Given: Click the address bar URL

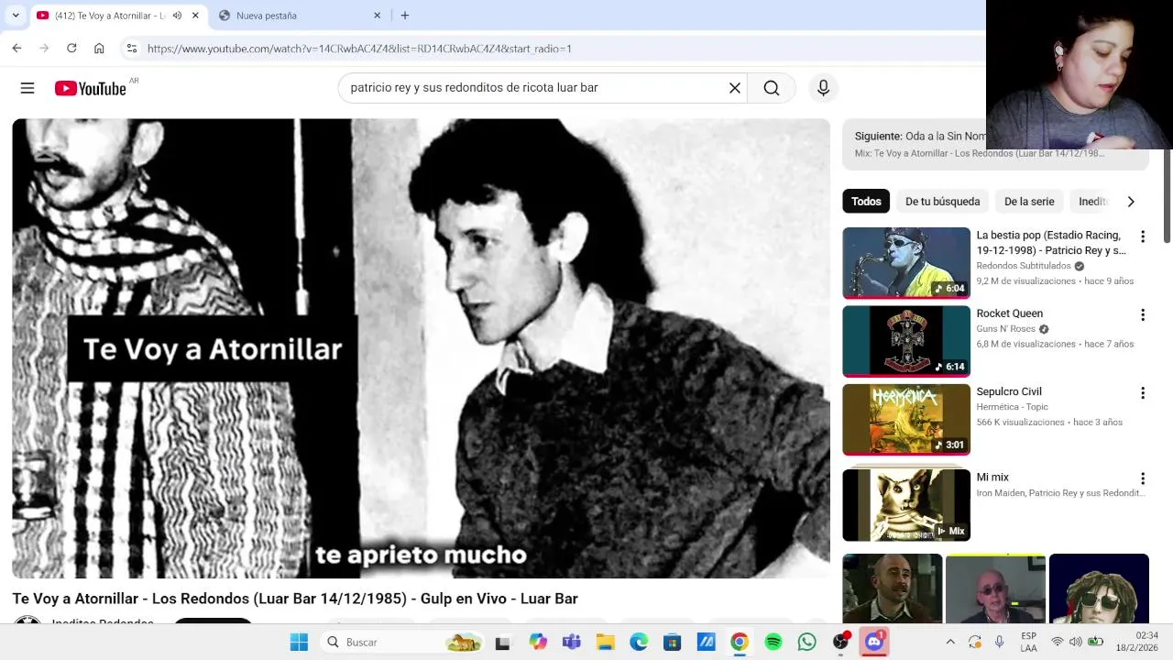Looking at the screenshot, I should [358, 49].
